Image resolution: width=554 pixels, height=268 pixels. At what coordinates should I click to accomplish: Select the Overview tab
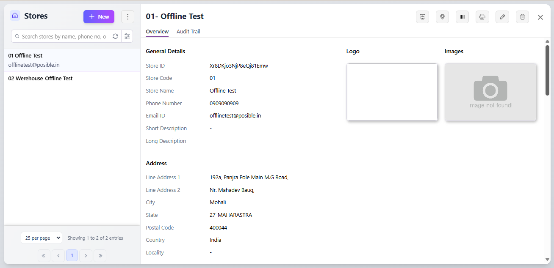[x=157, y=32]
